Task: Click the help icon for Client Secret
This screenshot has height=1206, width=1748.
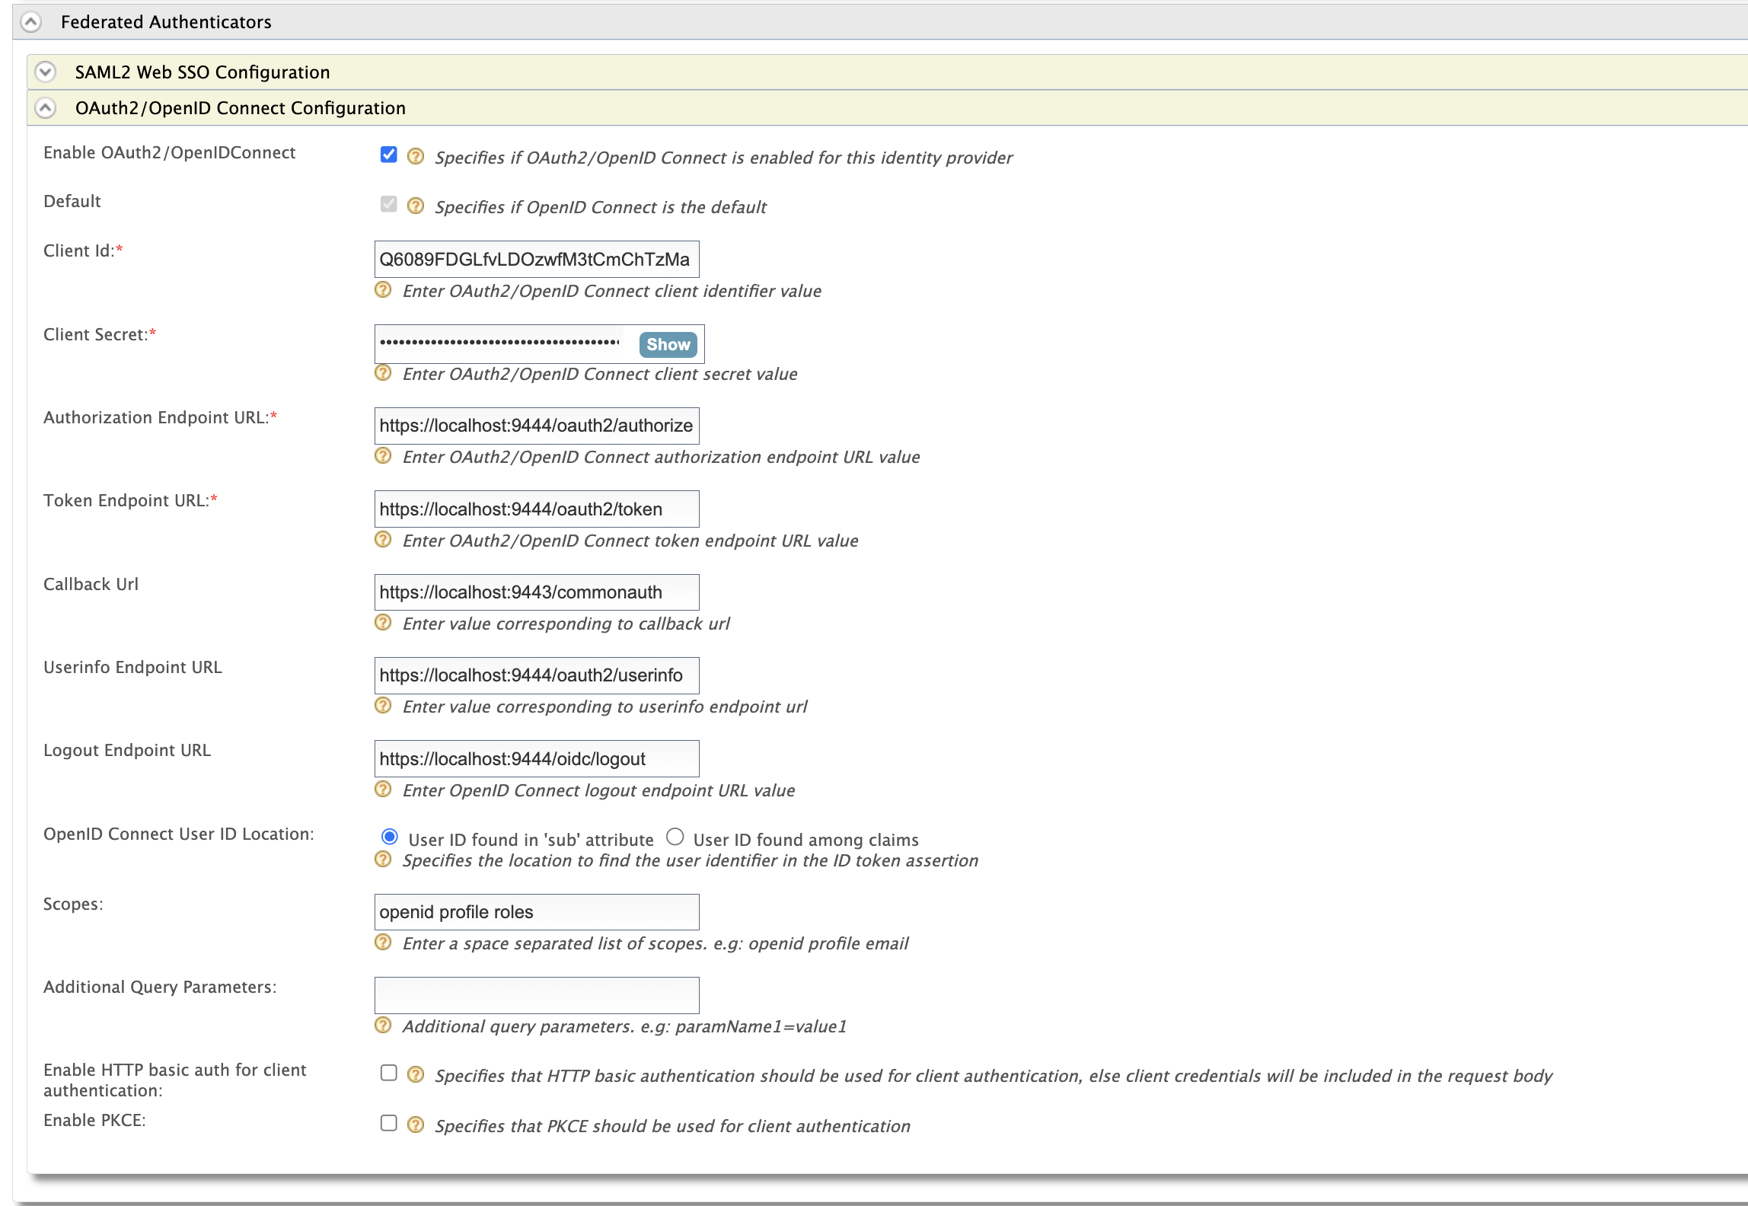Action: tap(384, 373)
